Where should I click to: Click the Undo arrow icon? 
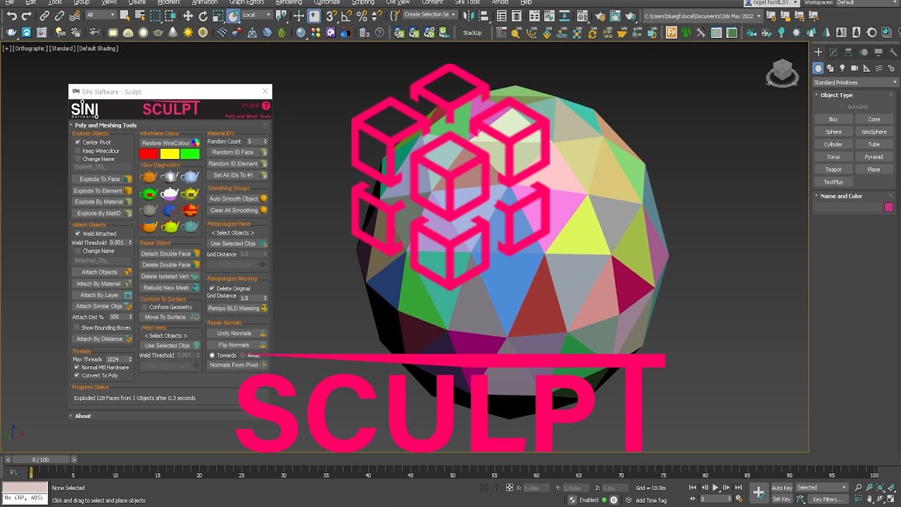(x=12, y=15)
